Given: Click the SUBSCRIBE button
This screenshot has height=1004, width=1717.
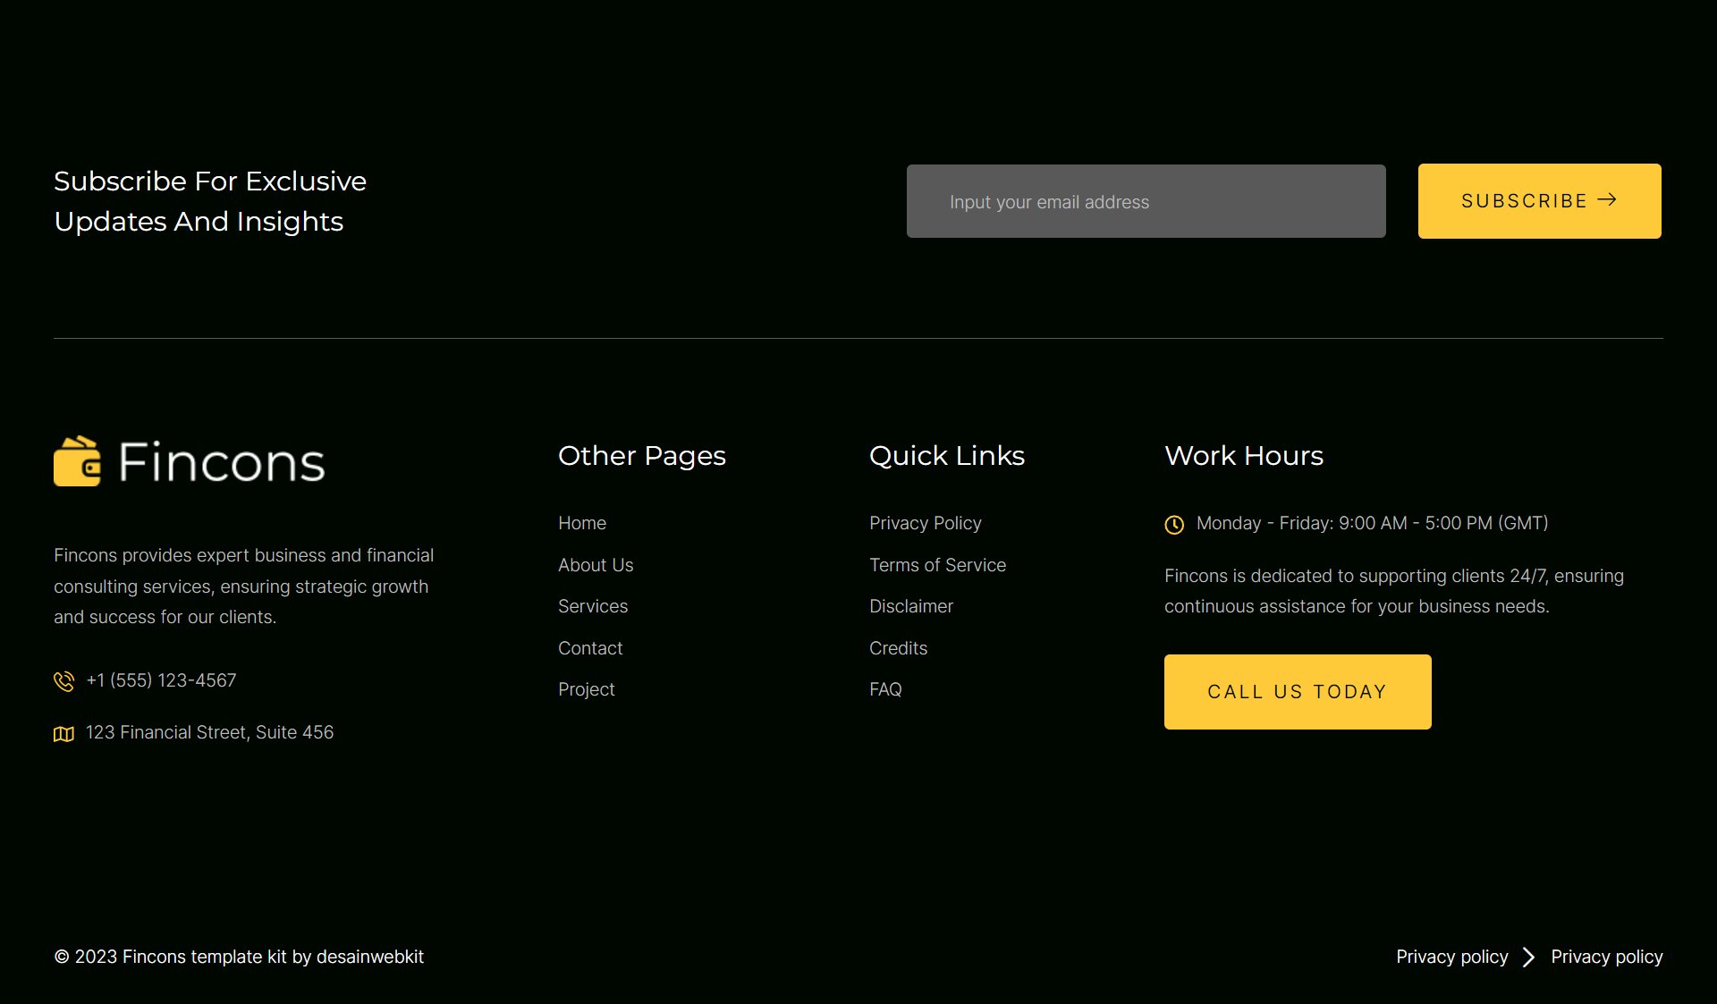Looking at the screenshot, I should [1540, 201].
